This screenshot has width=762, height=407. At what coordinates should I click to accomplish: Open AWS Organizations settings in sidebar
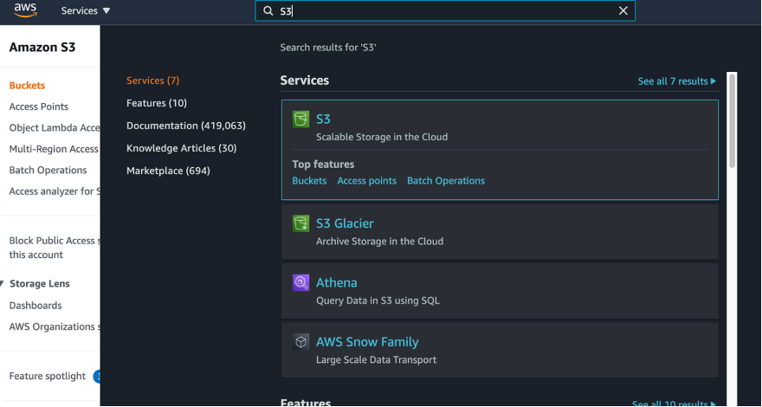[55, 326]
